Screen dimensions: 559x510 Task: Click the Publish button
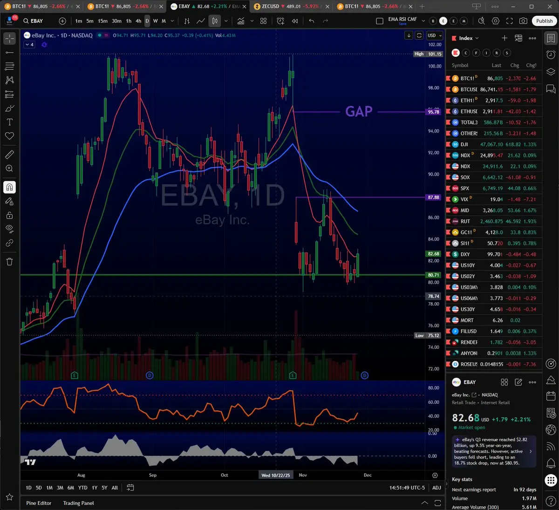point(544,21)
